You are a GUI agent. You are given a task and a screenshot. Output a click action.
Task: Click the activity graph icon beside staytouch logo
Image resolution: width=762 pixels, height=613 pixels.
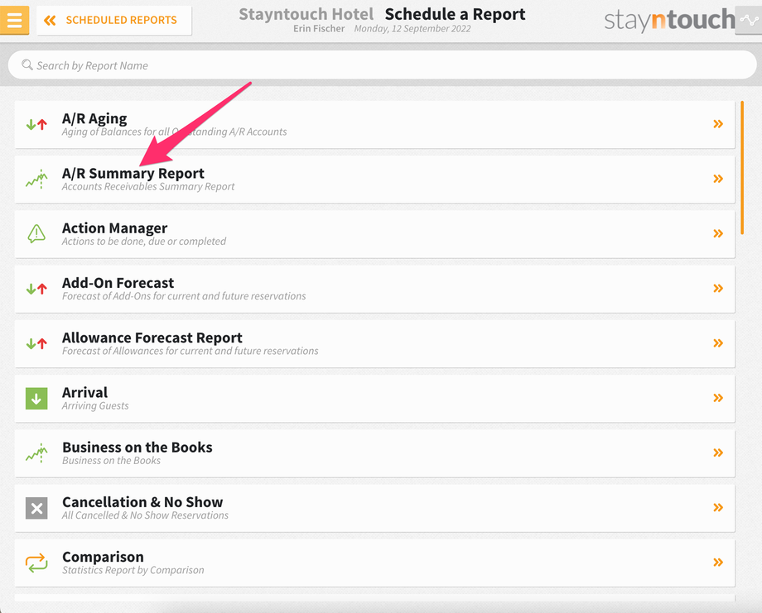(749, 21)
